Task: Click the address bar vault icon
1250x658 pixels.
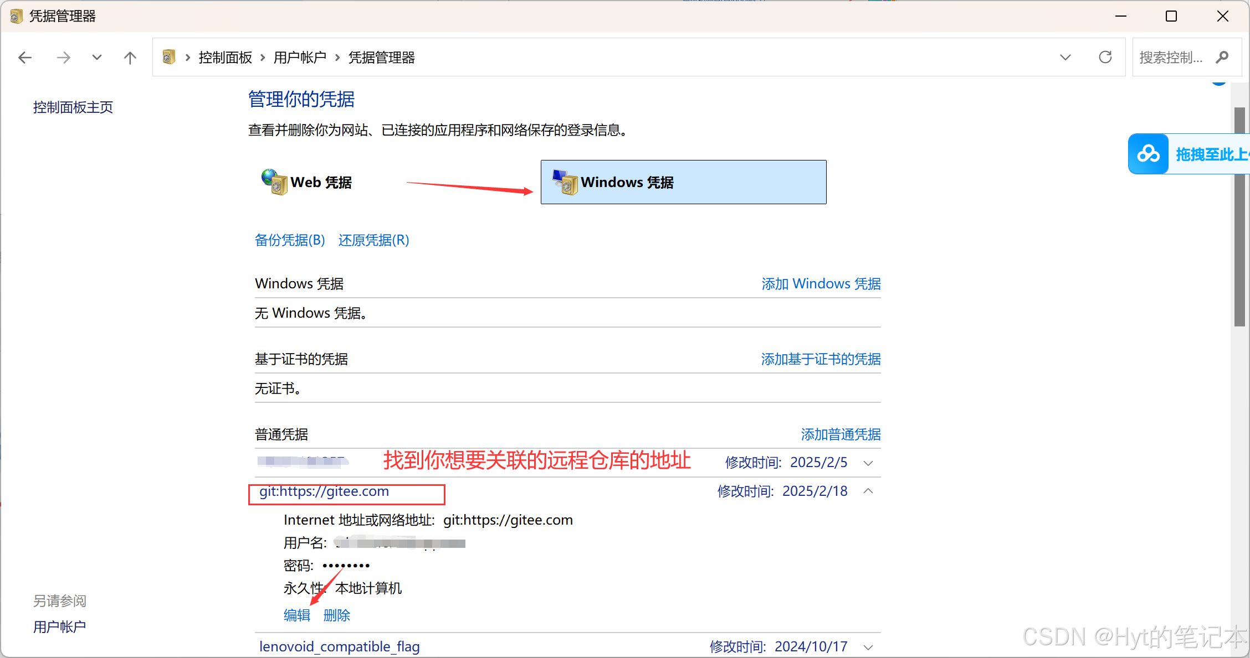Action: [169, 57]
